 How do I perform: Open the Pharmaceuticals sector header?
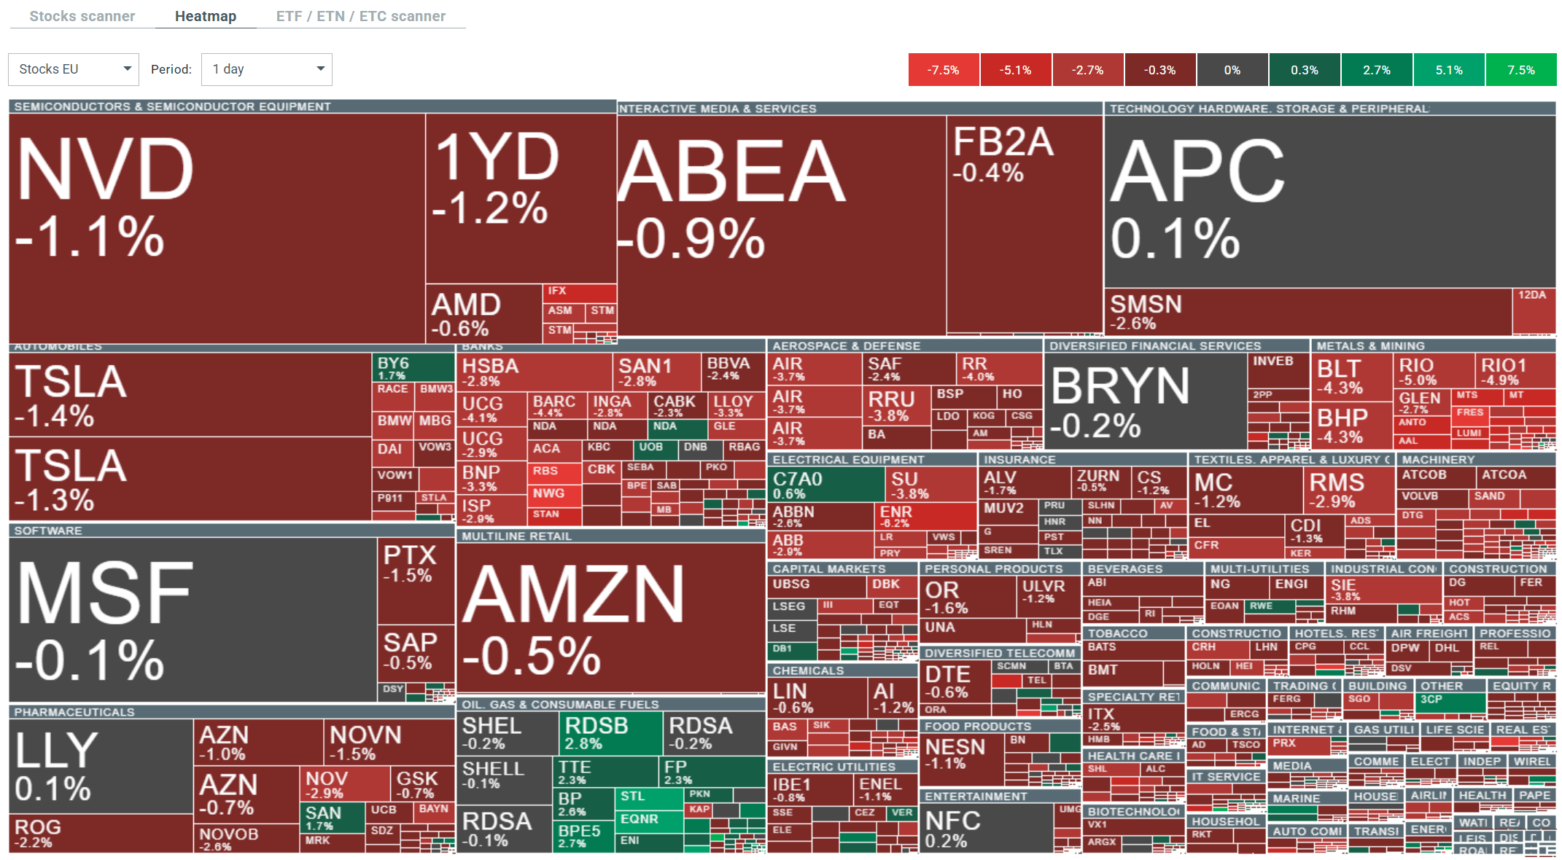[x=74, y=712]
